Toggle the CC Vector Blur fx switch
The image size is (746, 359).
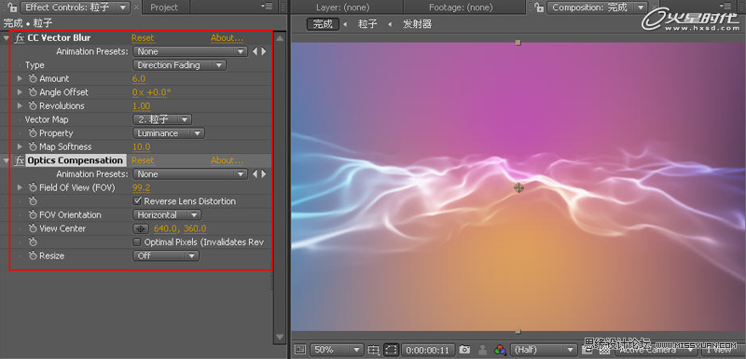click(19, 38)
